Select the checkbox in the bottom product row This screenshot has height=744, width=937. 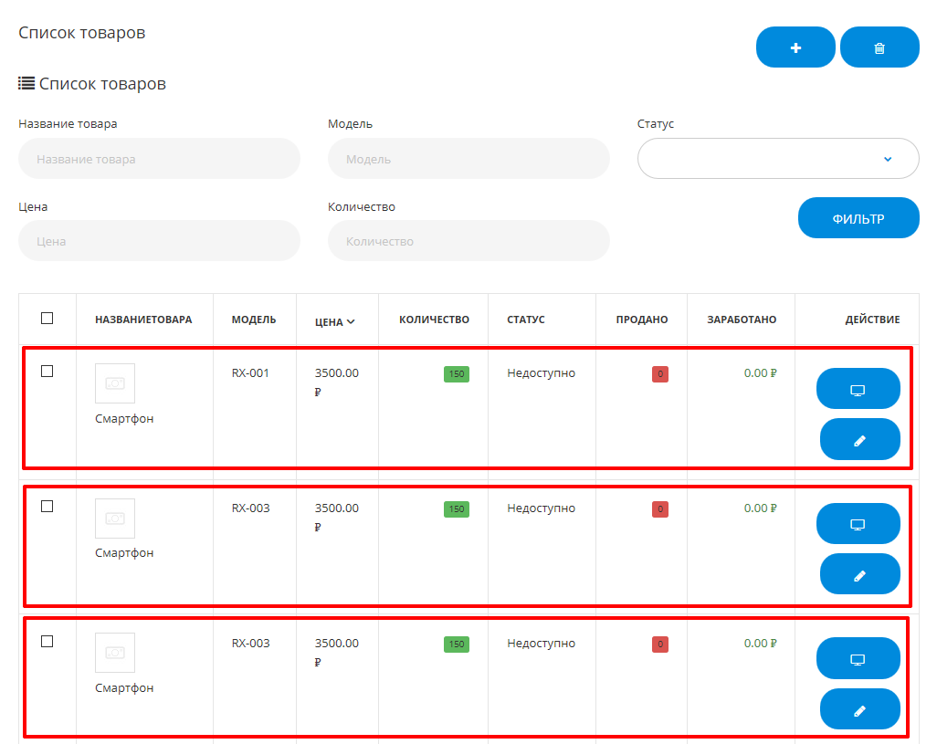47,642
